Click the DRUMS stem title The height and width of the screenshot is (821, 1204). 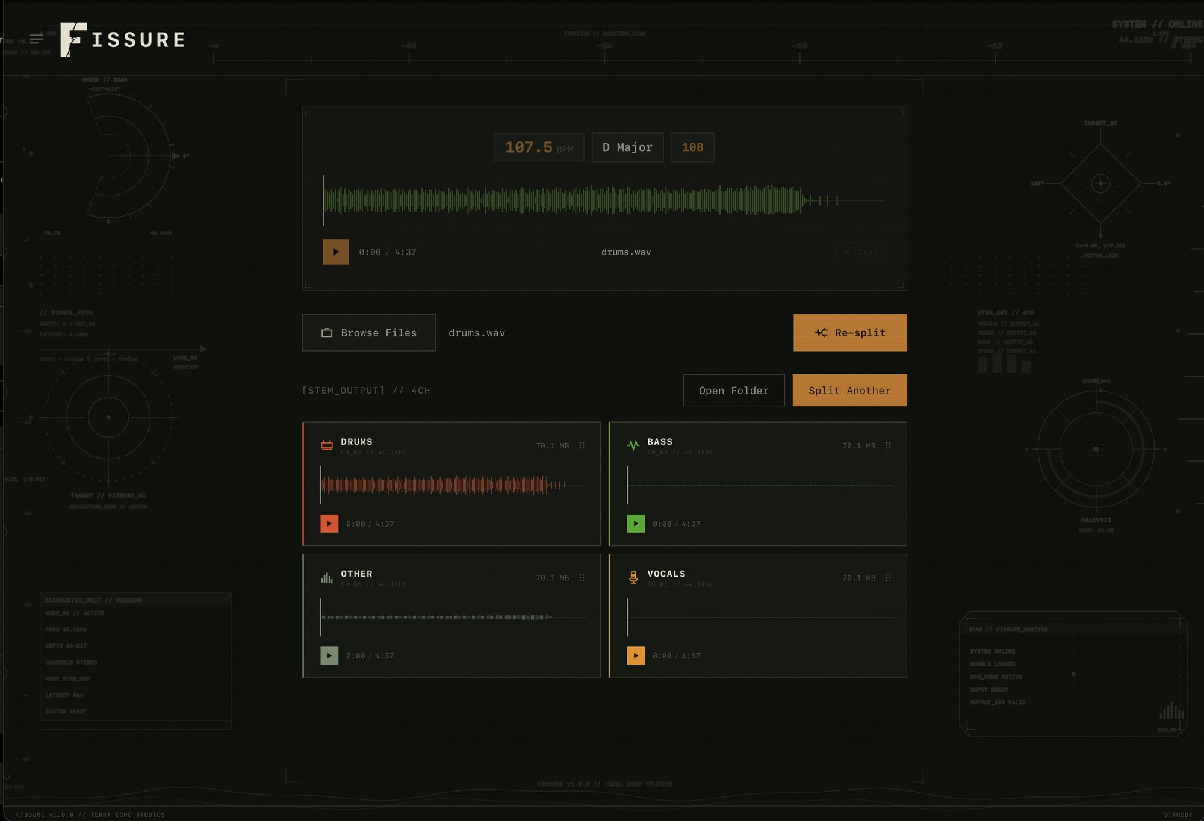click(356, 442)
